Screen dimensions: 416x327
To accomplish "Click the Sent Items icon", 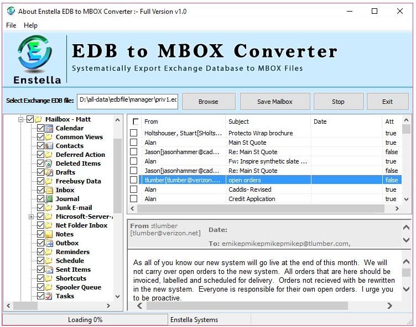I will (49, 270).
